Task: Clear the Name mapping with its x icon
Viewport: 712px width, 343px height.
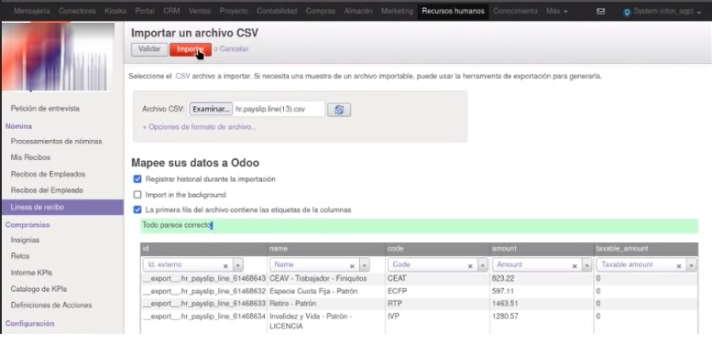Action: [x=352, y=266]
